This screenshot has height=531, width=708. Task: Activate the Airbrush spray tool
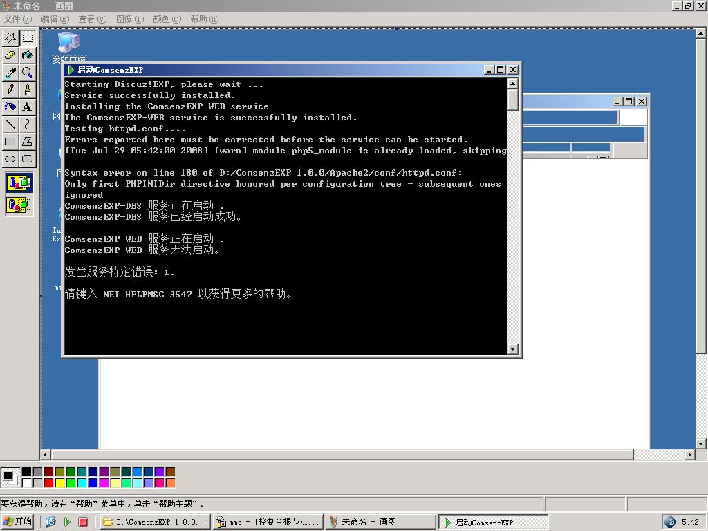point(10,106)
